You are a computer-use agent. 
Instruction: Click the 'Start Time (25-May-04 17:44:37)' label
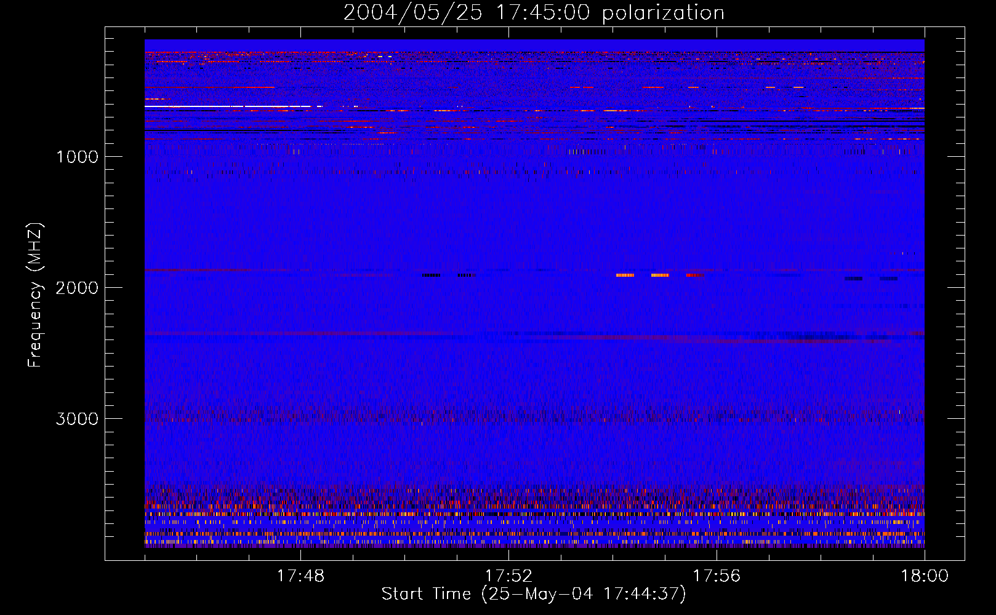click(x=534, y=594)
